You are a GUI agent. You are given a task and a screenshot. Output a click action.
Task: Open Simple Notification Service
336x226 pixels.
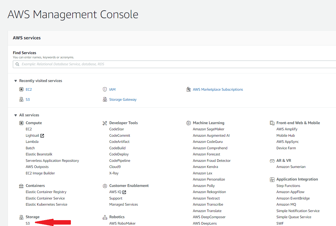click(298, 211)
